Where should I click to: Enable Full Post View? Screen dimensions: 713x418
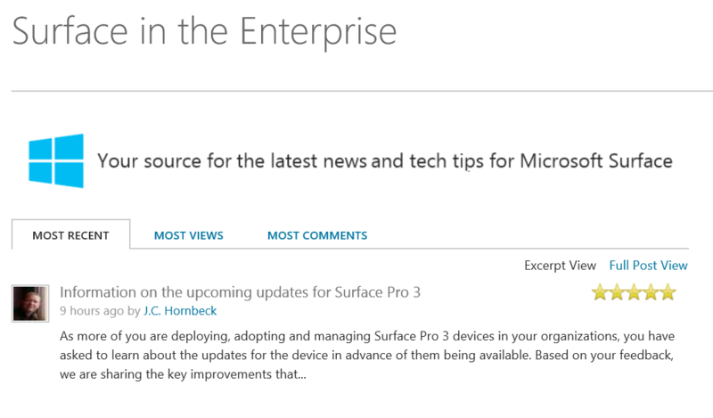648,265
